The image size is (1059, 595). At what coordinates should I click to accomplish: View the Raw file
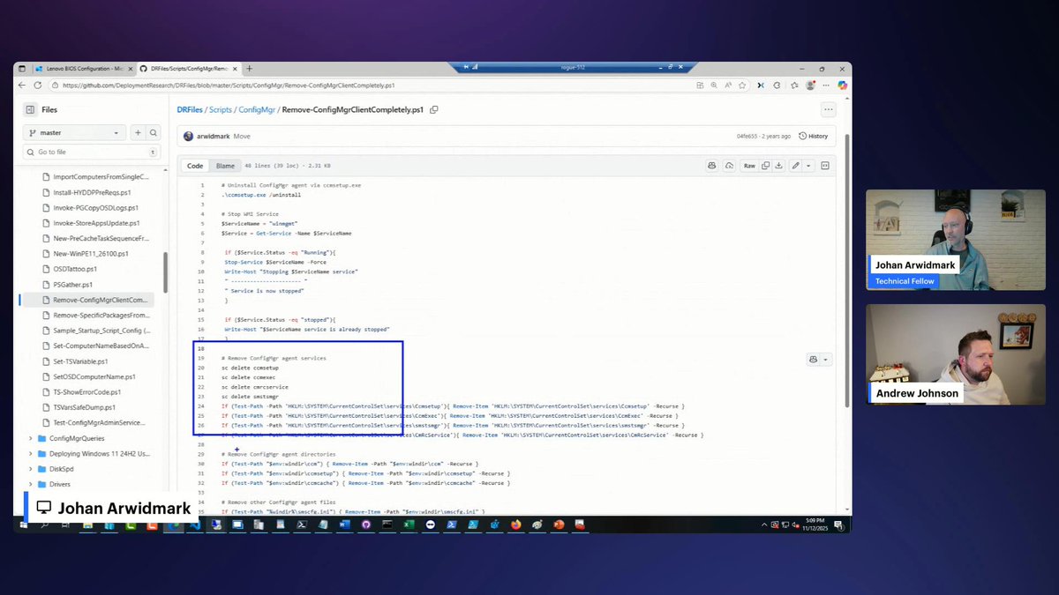point(749,166)
